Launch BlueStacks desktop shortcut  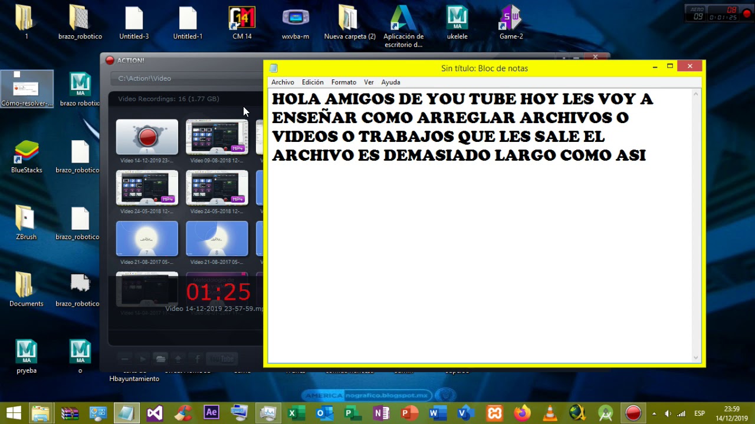pos(27,157)
